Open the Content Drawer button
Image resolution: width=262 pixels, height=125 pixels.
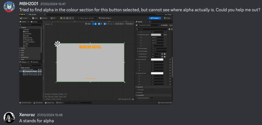(x=25, y=103)
